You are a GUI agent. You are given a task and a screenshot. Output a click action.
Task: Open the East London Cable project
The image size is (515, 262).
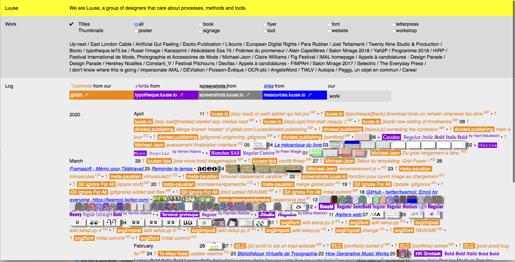tap(111, 44)
